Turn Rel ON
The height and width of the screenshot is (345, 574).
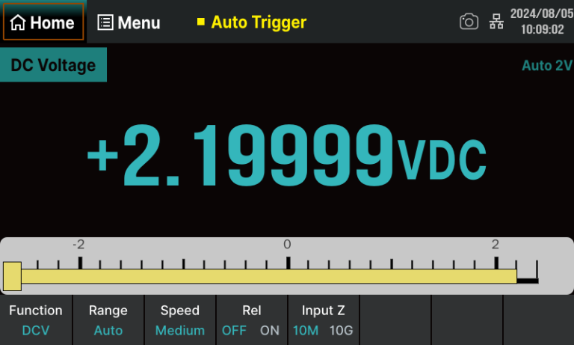click(x=269, y=330)
